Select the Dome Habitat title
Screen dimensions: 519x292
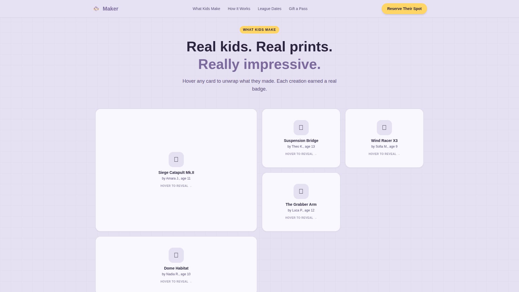click(176, 268)
